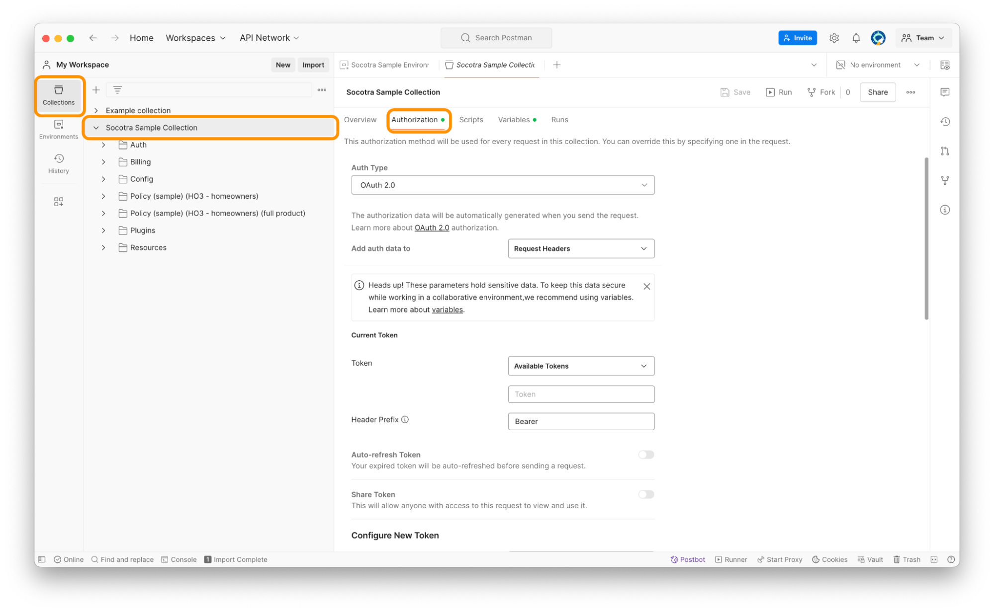Open the comments icon in right sidebar
994x612 pixels.
[945, 92]
